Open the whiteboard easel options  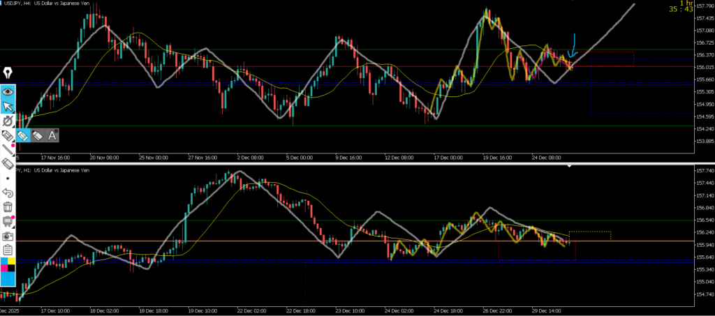(x=8, y=222)
